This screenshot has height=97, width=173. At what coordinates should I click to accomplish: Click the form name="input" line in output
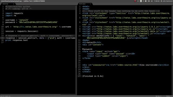(101, 51)
